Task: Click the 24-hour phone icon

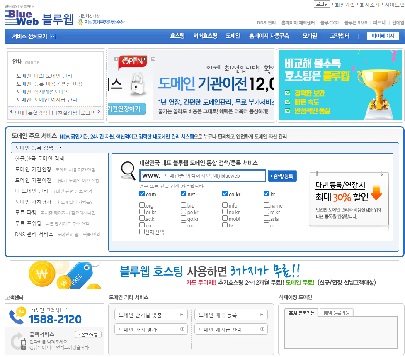Action: tap(17, 315)
